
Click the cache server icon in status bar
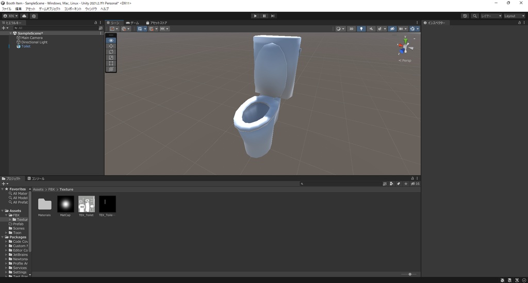point(509,280)
